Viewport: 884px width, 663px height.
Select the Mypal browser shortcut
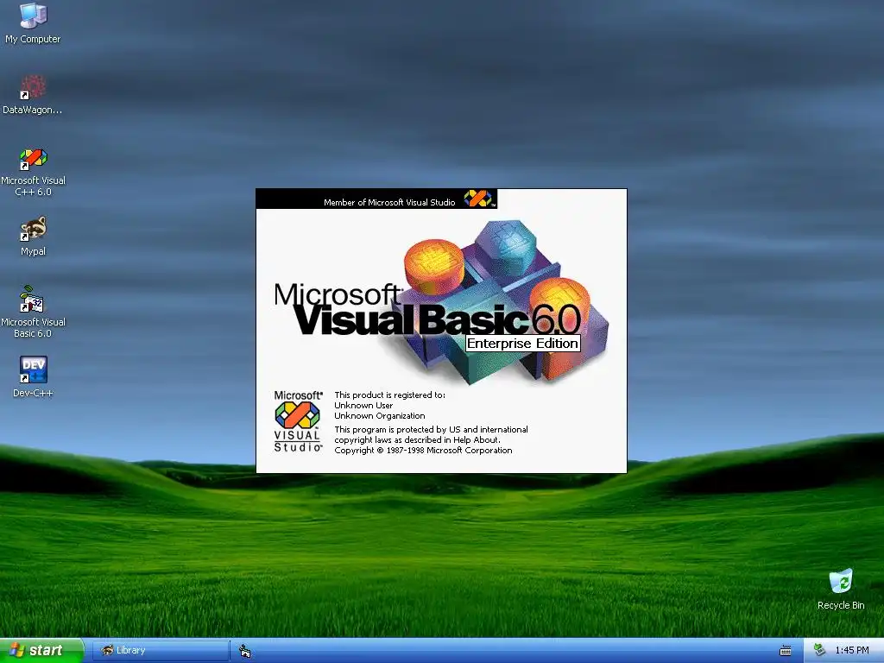tap(33, 237)
